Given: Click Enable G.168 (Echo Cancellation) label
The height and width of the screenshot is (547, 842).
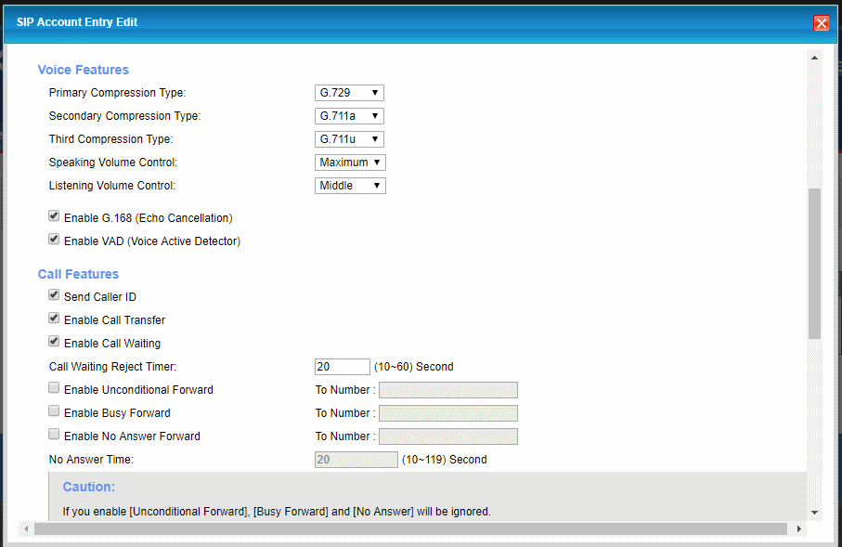Looking at the screenshot, I should 149,218.
